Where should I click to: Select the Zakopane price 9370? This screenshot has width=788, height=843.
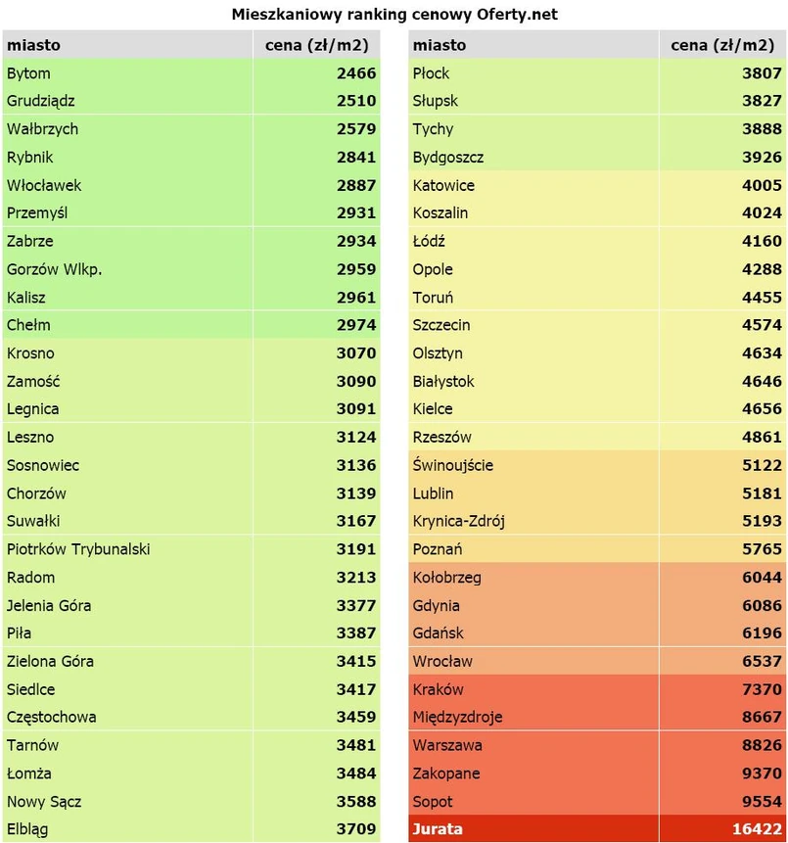pyautogui.click(x=762, y=773)
